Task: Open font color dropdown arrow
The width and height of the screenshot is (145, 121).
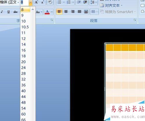Action: [52, 12]
